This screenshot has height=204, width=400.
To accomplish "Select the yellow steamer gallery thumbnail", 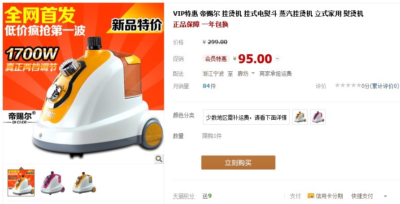I will [x=84, y=182].
